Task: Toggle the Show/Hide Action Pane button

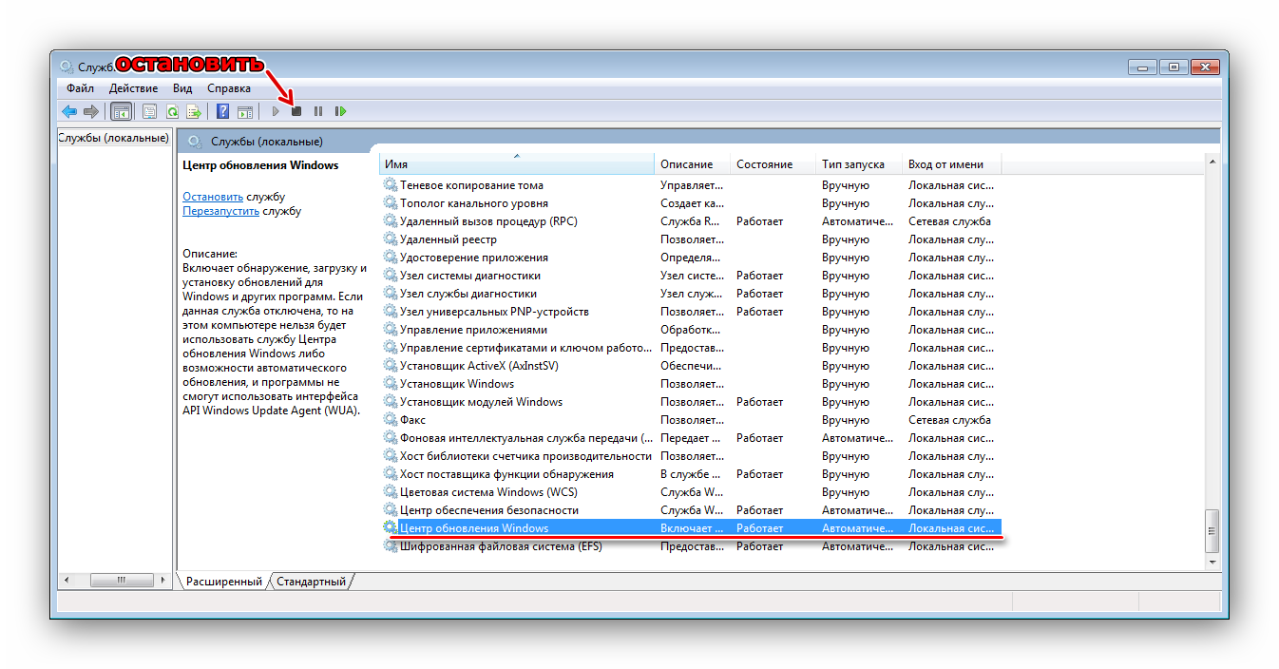Action: pos(245,111)
